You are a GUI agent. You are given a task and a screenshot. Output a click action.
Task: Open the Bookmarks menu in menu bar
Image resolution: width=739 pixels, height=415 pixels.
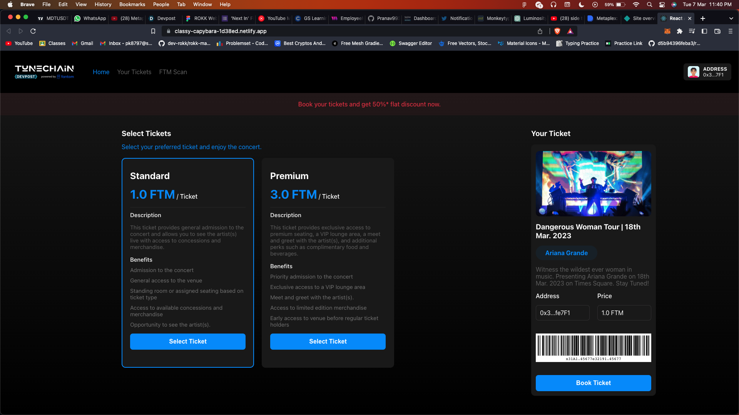pyautogui.click(x=132, y=4)
